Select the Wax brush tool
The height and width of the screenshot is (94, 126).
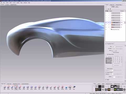point(39,87)
